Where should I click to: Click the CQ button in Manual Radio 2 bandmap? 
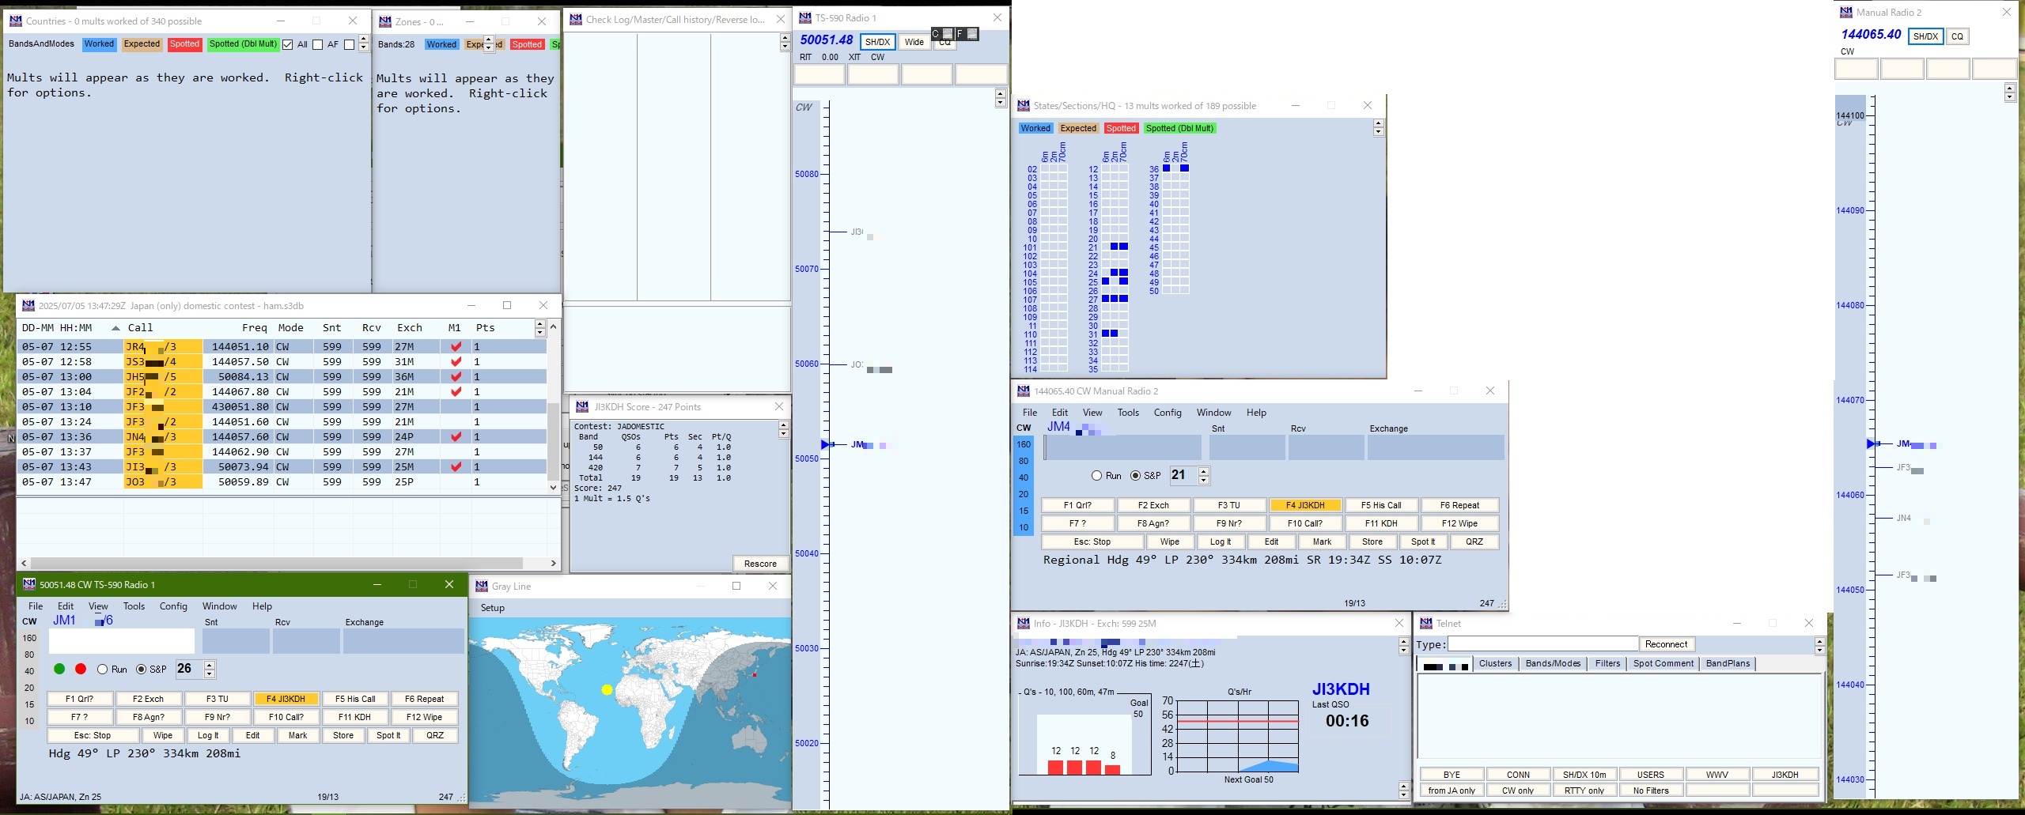coord(1957,36)
